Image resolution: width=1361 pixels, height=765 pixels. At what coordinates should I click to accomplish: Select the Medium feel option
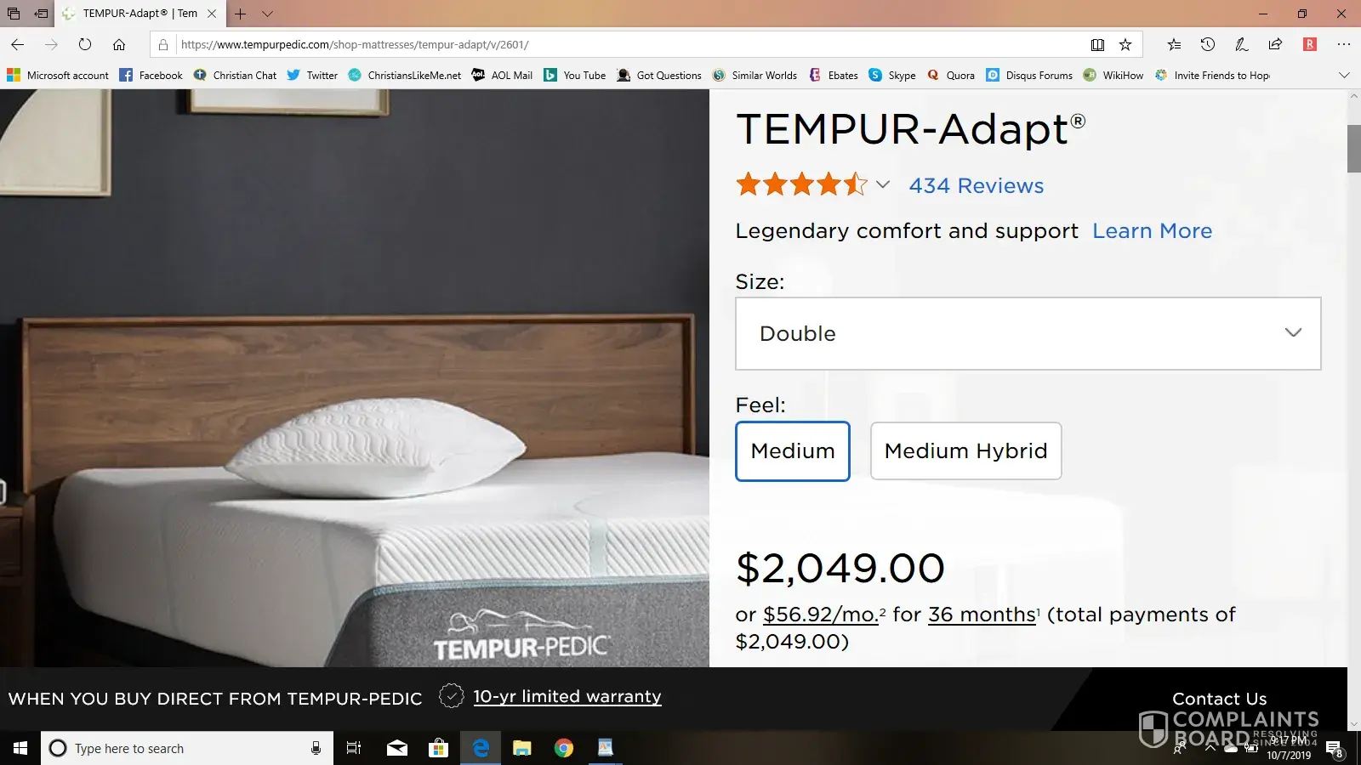coord(793,451)
